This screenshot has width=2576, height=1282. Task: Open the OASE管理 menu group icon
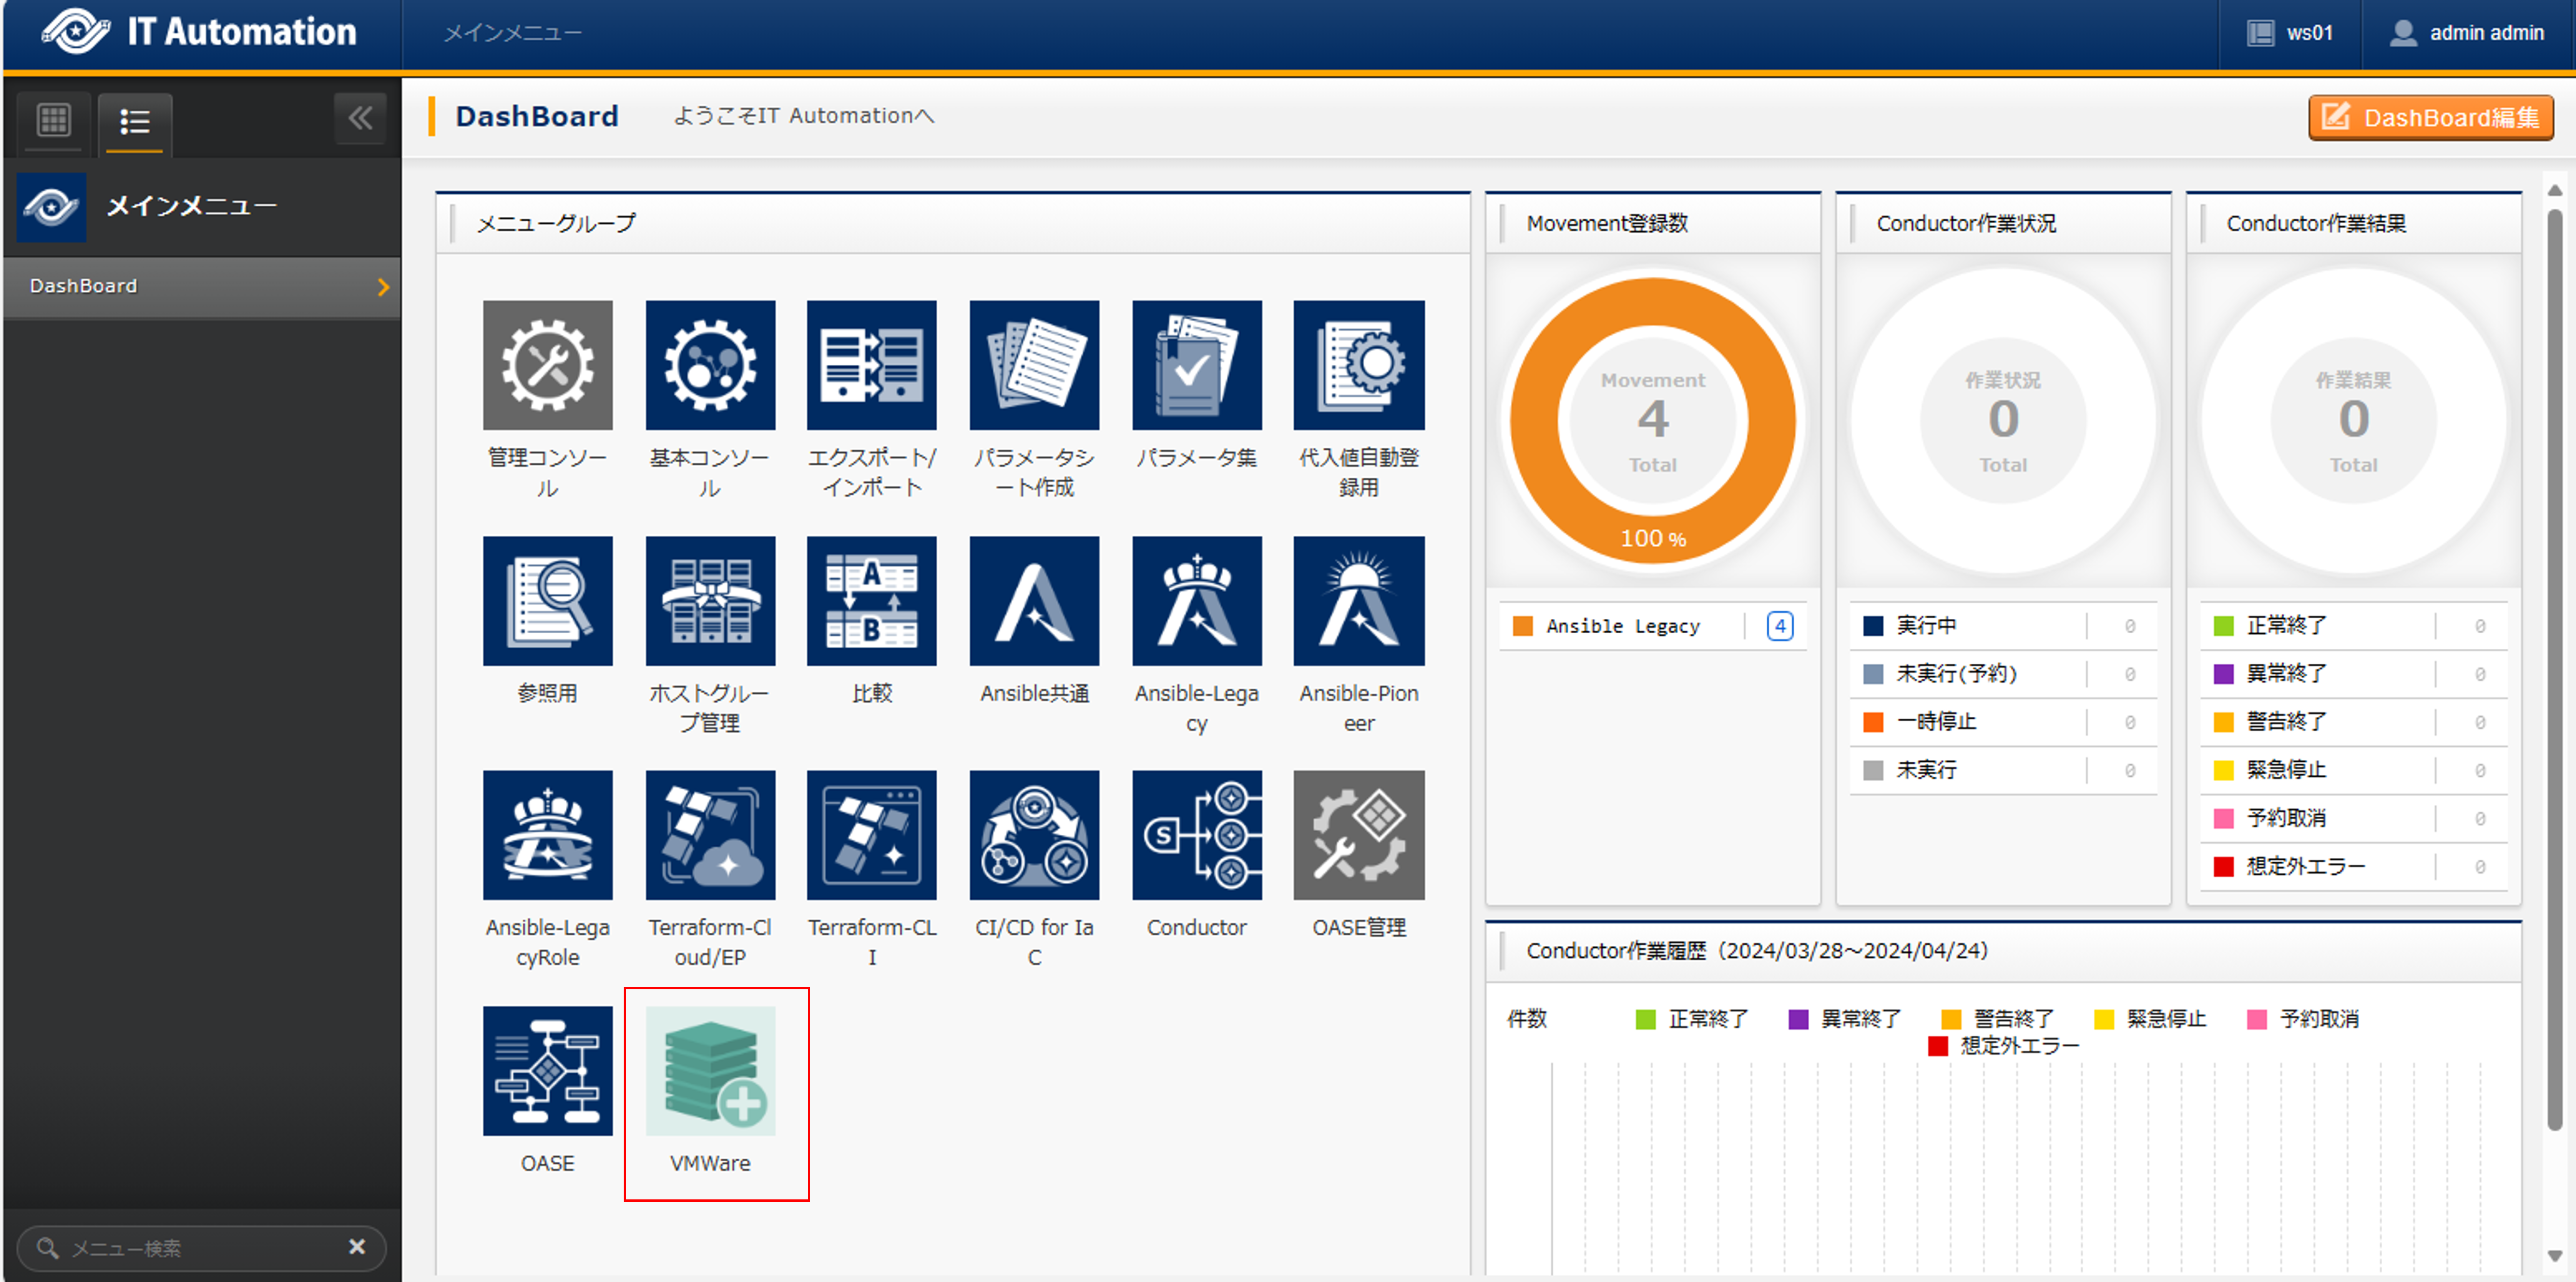1358,835
